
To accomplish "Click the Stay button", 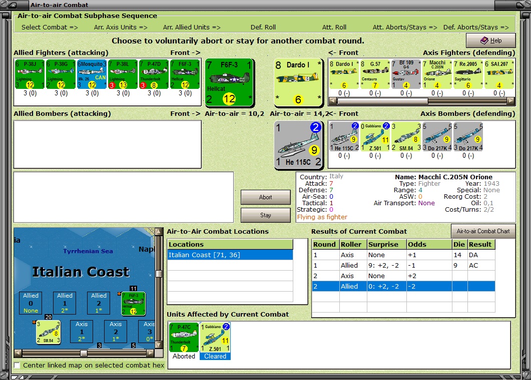I will point(265,215).
